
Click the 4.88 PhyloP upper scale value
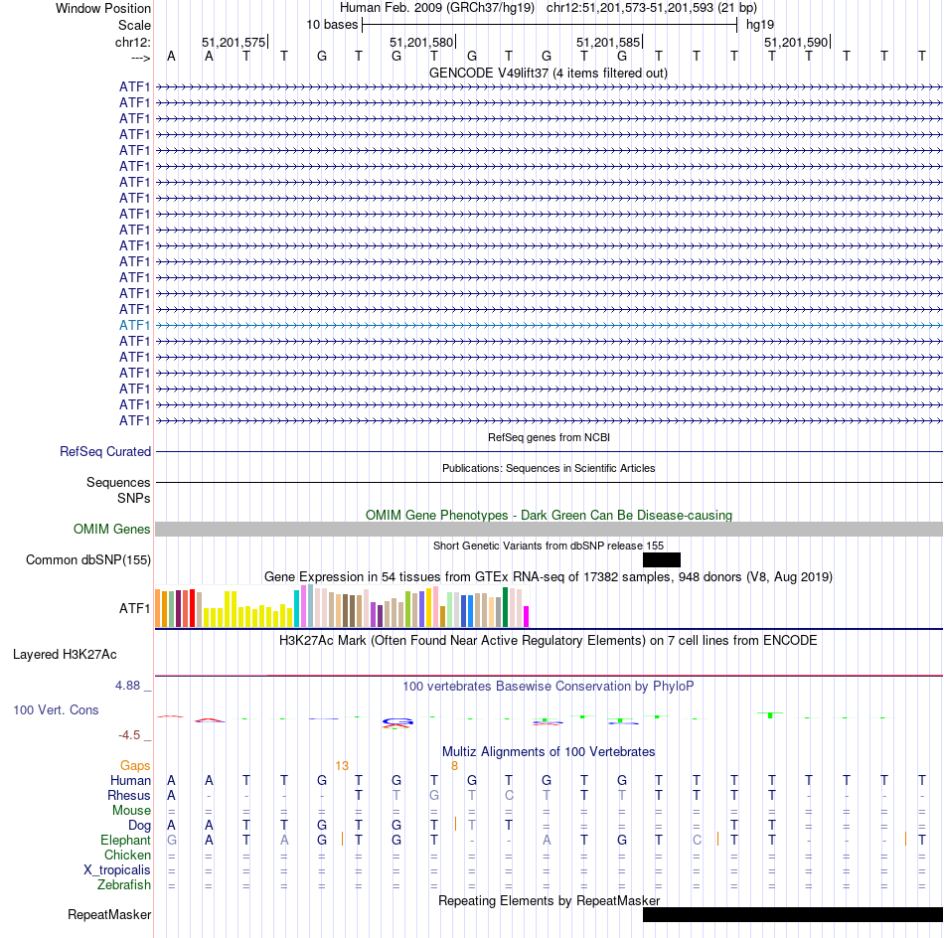127,686
